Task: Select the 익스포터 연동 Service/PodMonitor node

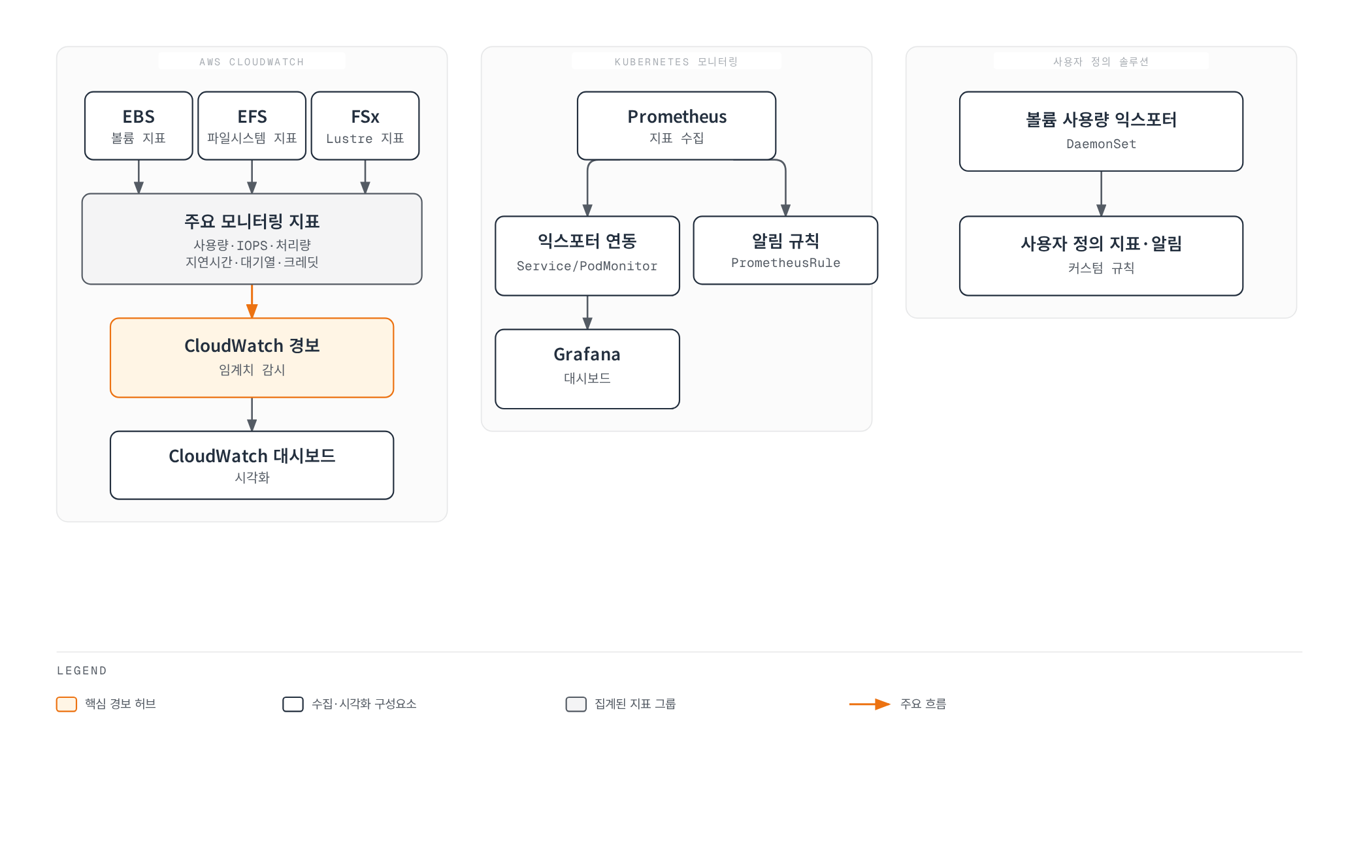Action: [587, 256]
